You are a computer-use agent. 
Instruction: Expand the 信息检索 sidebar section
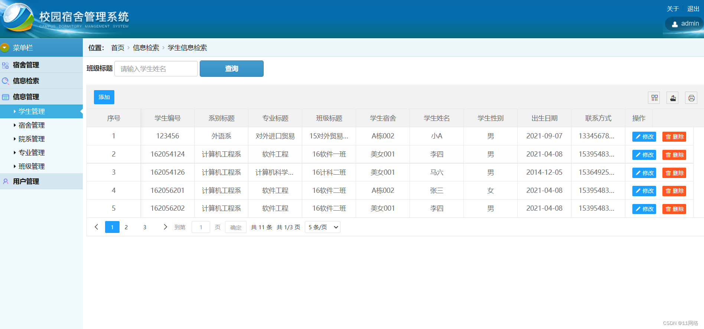[x=26, y=81]
